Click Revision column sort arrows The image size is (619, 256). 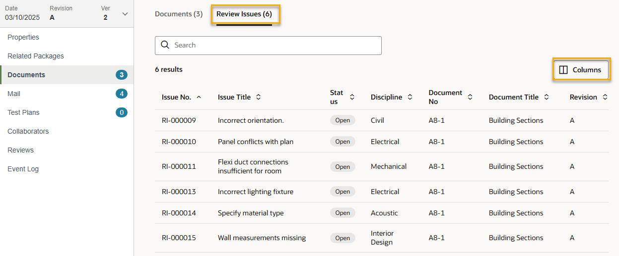[605, 97]
